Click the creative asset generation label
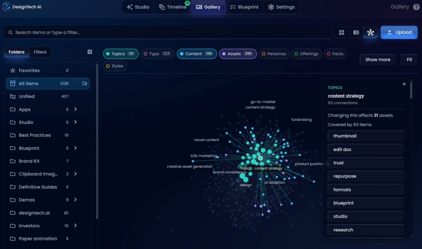 pyautogui.click(x=189, y=167)
